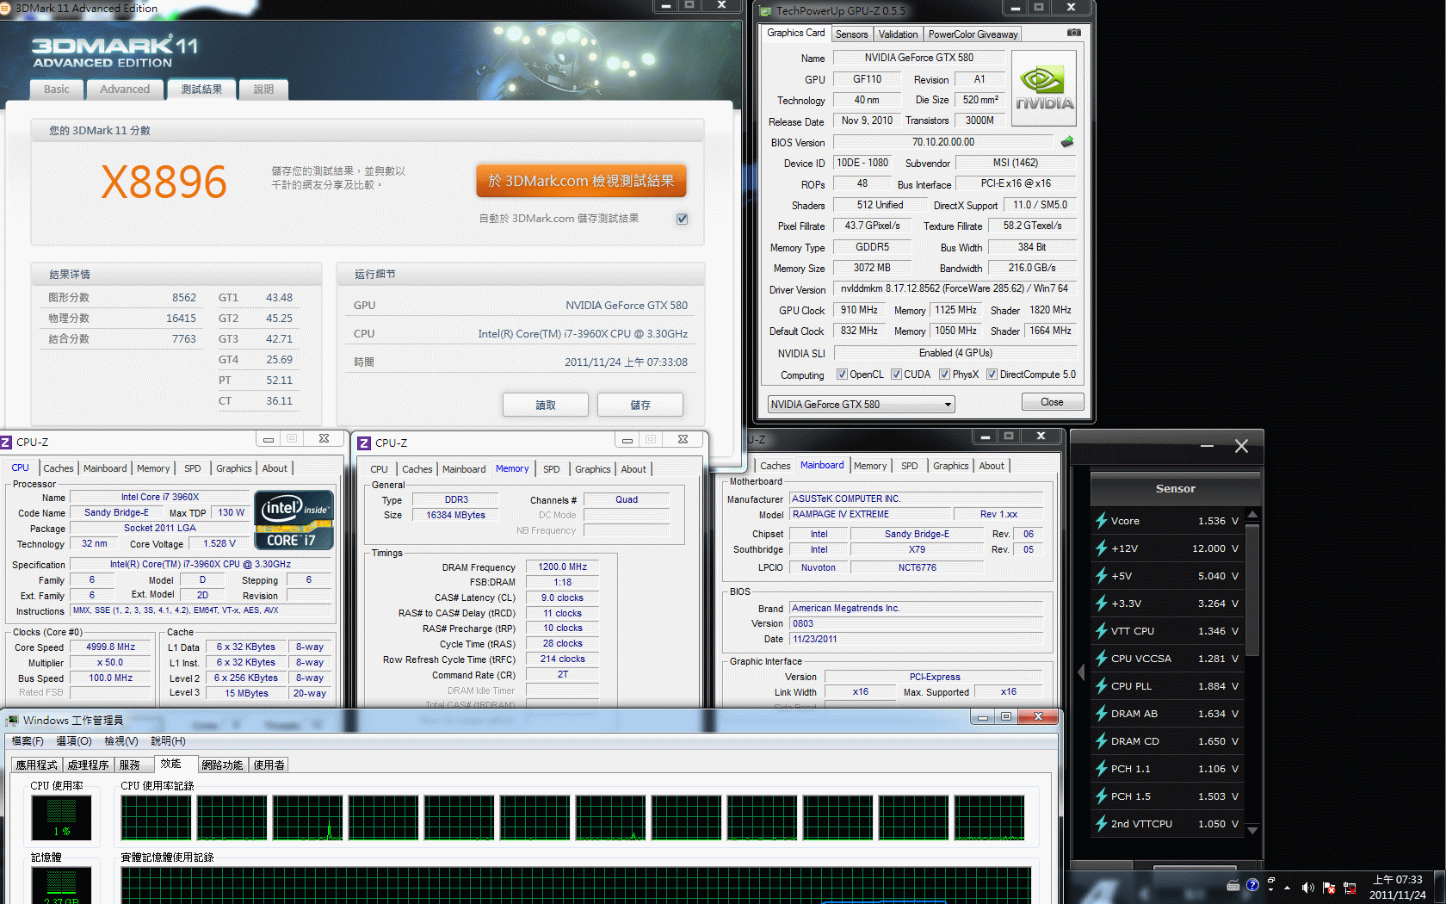Click the CPU VCCSA lightning bolt icon
The width and height of the screenshot is (1446, 904).
1101,659
